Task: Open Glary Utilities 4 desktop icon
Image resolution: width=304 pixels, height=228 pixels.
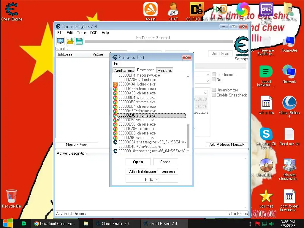Action: [289, 107]
